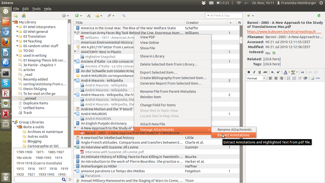Click the Add Item by Identifier wand
325x183 pixels.
click(x=89, y=16)
